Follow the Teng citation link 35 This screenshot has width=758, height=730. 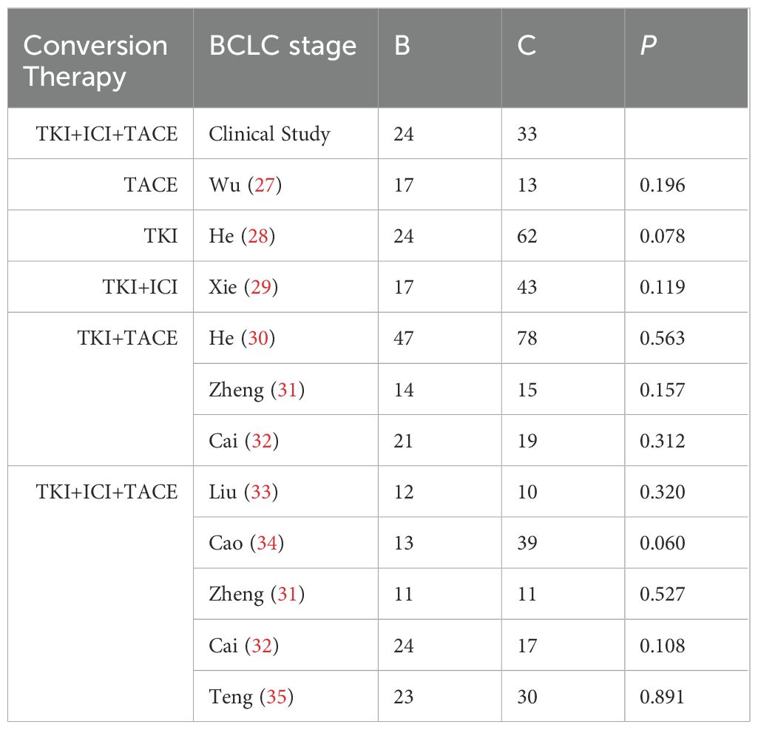coord(277,697)
